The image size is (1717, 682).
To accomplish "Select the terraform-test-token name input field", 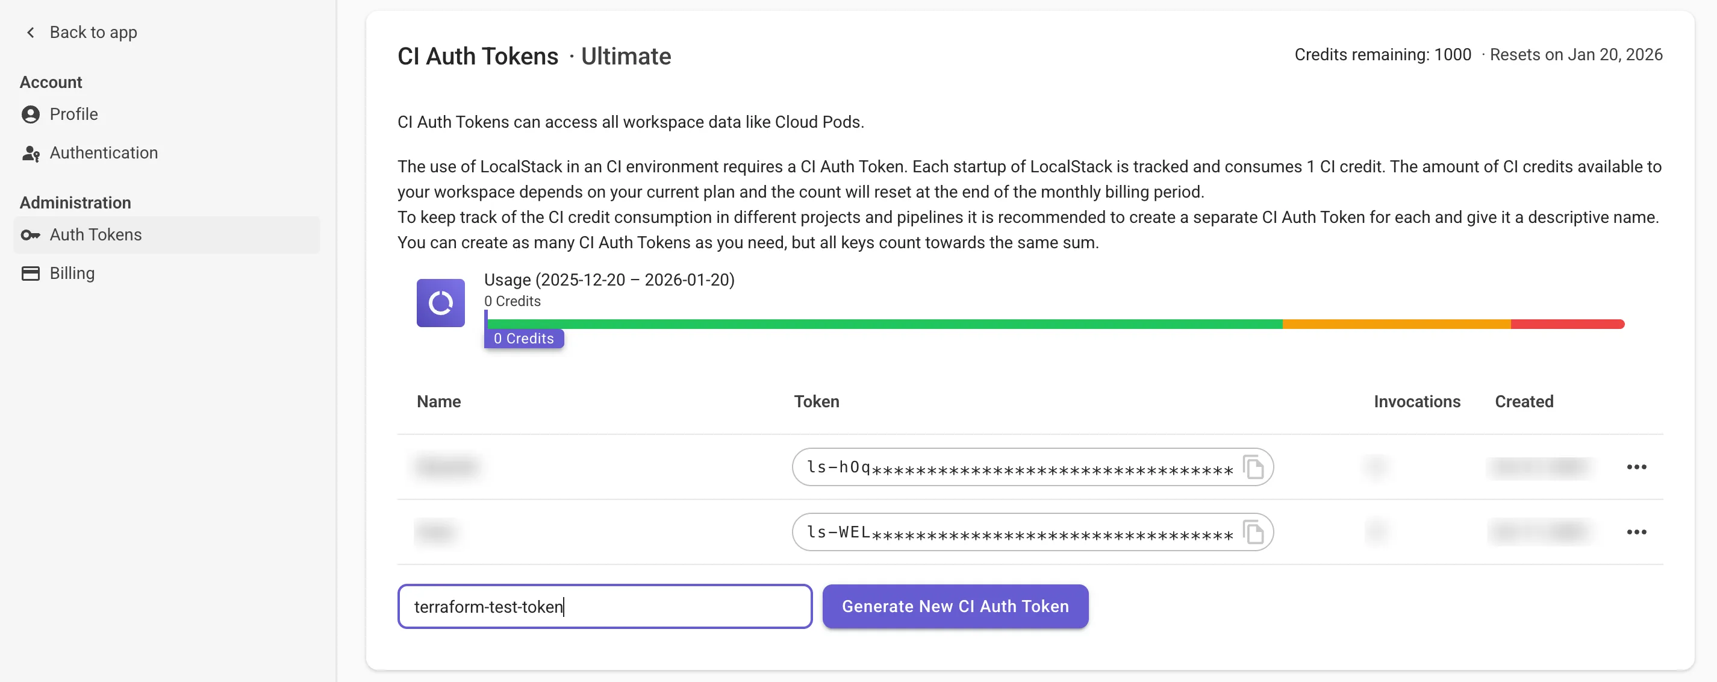I will point(604,606).
